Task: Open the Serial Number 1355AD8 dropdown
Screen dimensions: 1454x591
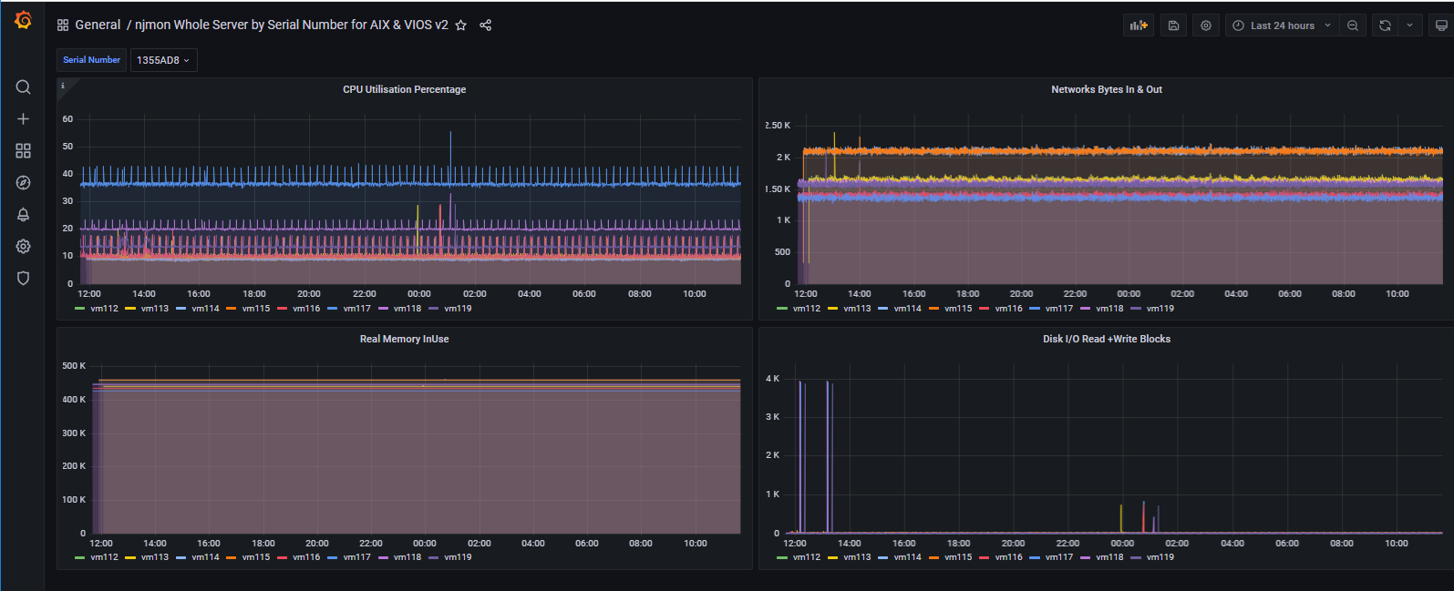Action: coord(163,60)
